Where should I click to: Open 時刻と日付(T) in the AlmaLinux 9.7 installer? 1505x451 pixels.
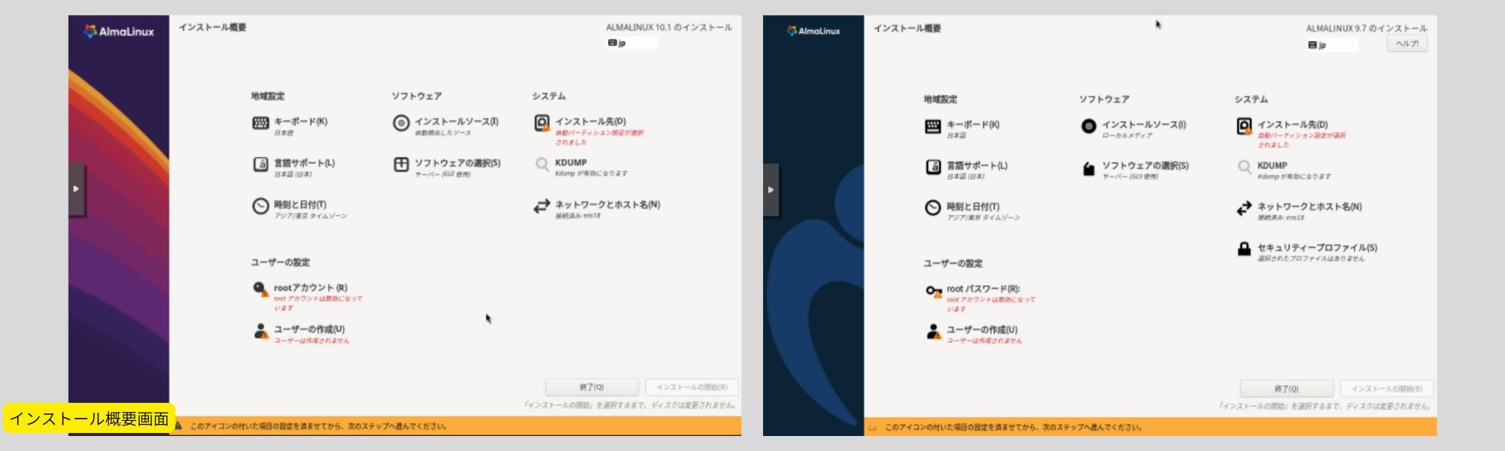click(x=972, y=210)
